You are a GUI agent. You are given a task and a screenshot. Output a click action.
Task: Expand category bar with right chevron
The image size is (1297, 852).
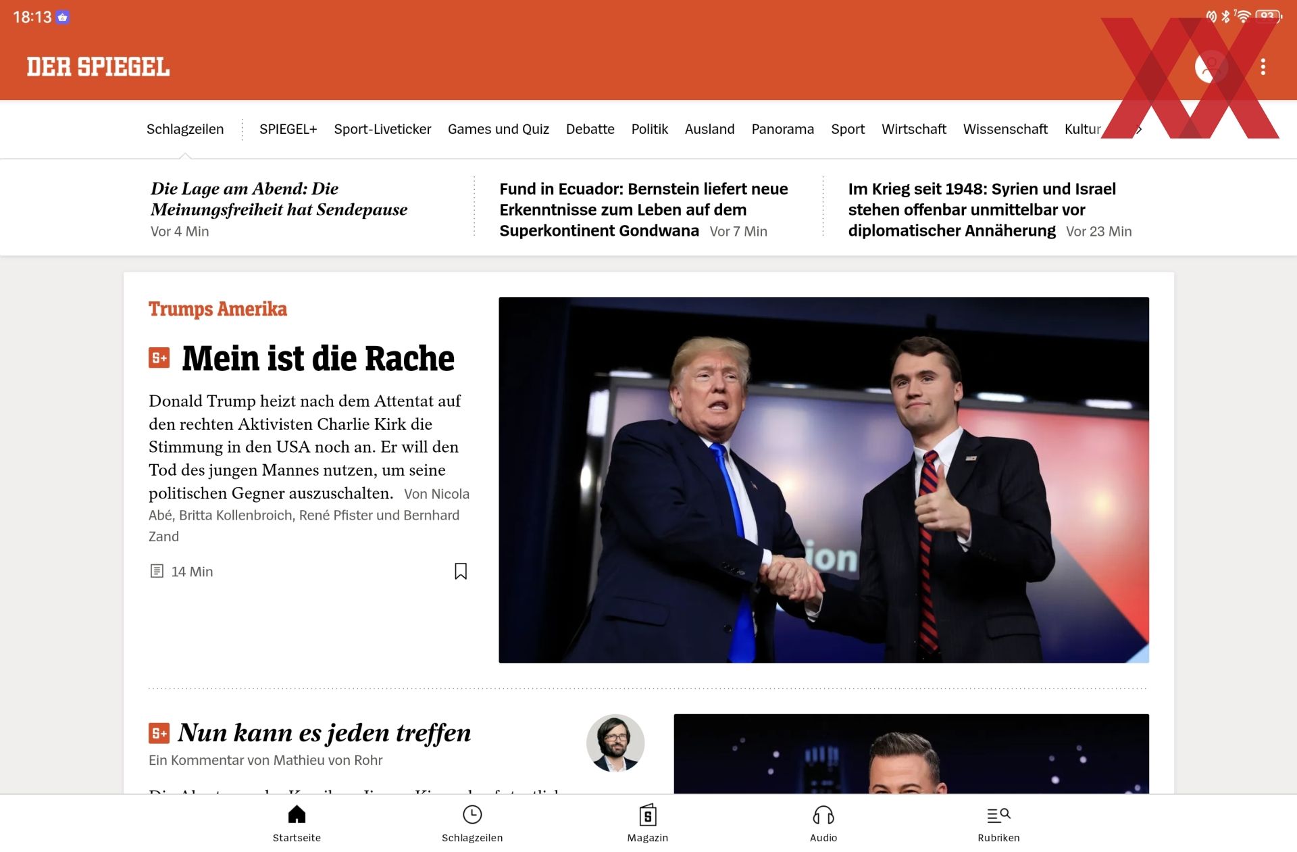[x=1139, y=129]
